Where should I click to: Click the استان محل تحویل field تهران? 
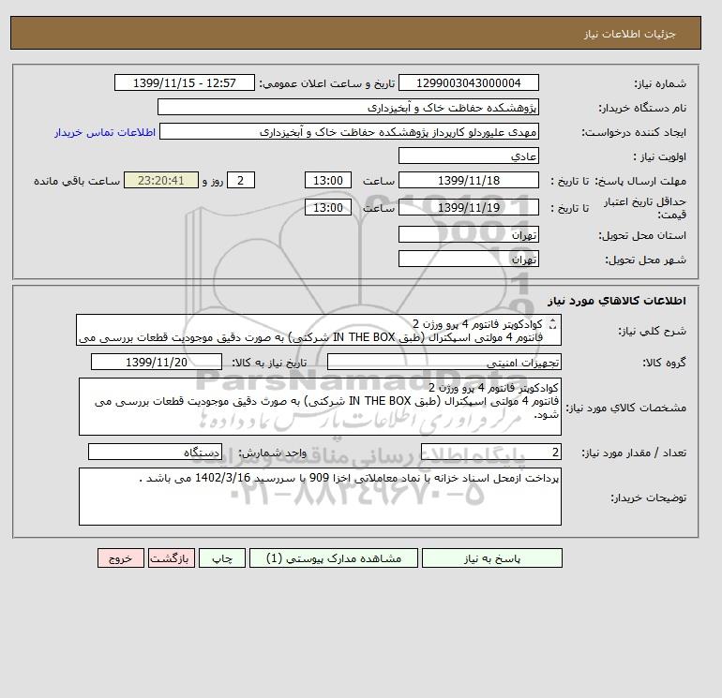click(468, 235)
